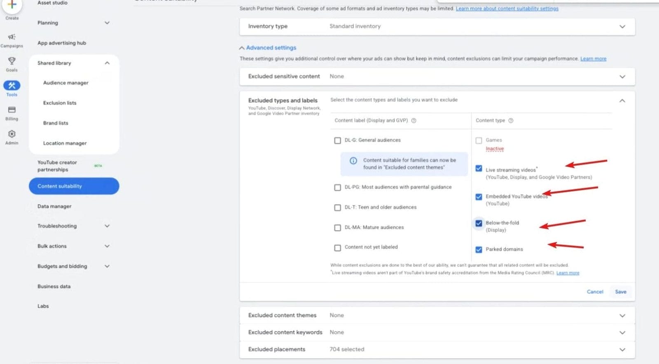
Task: Uncheck Embedded YouTube videos
Action: click(x=479, y=197)
